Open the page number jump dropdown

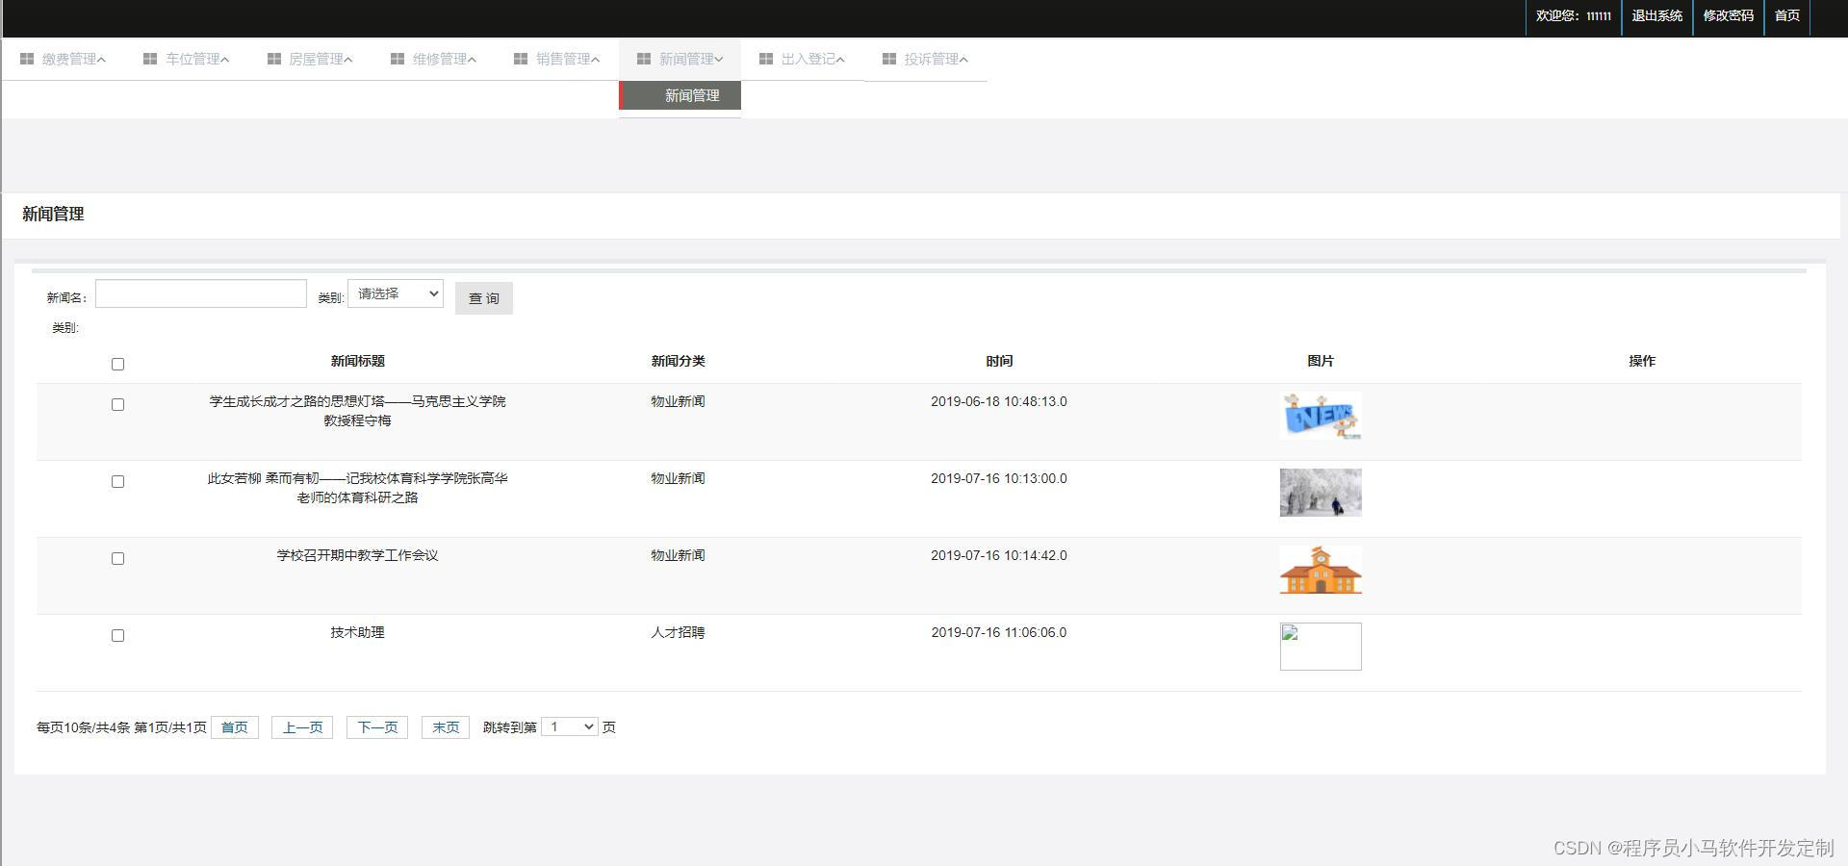click(570, 726)
